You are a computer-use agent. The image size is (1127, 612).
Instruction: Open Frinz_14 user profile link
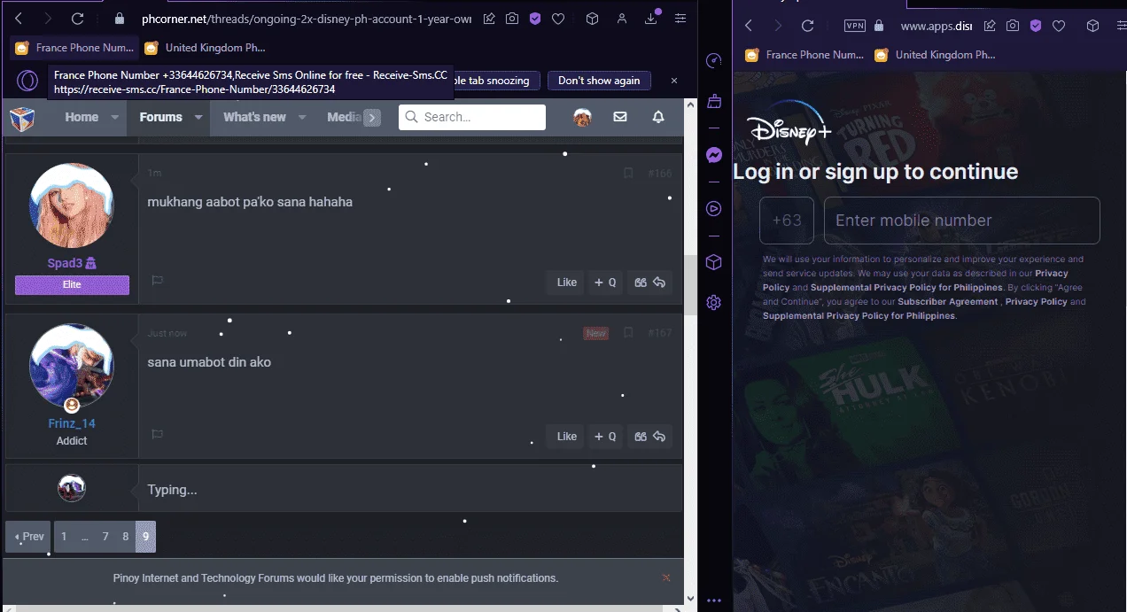(x=72, y=423)
